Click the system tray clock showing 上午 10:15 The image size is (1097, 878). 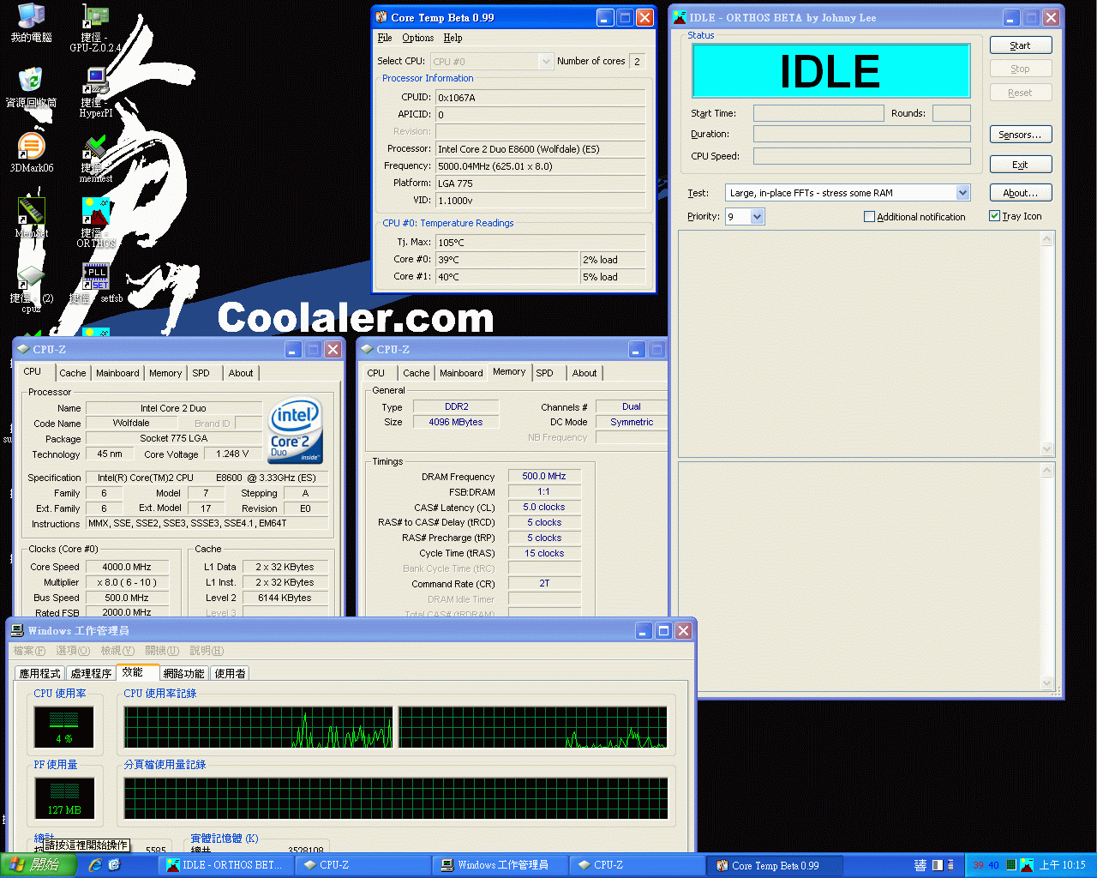point(1062,865)
